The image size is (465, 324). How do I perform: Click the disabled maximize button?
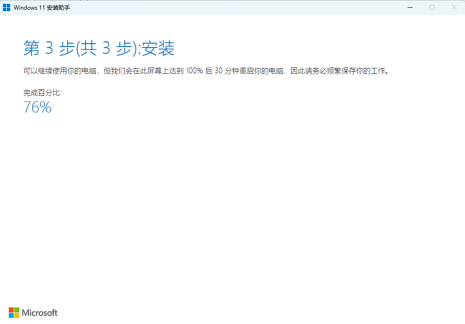click(x=432, y=7)
